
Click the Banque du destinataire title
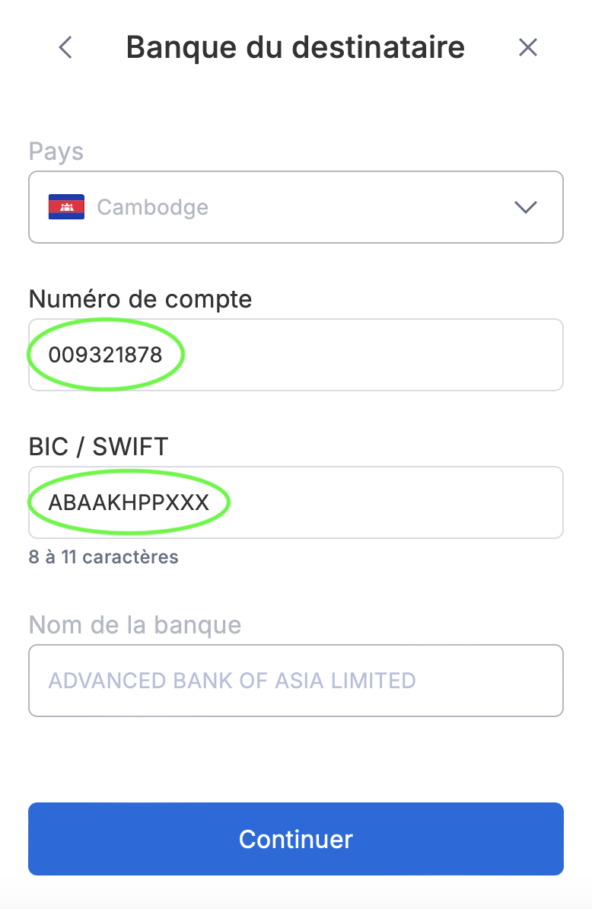pyautogui.click(x=295, y=48)
